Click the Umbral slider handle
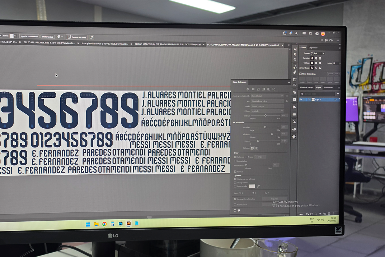Viewport: 385px width, 257px height. coord(265,115)
